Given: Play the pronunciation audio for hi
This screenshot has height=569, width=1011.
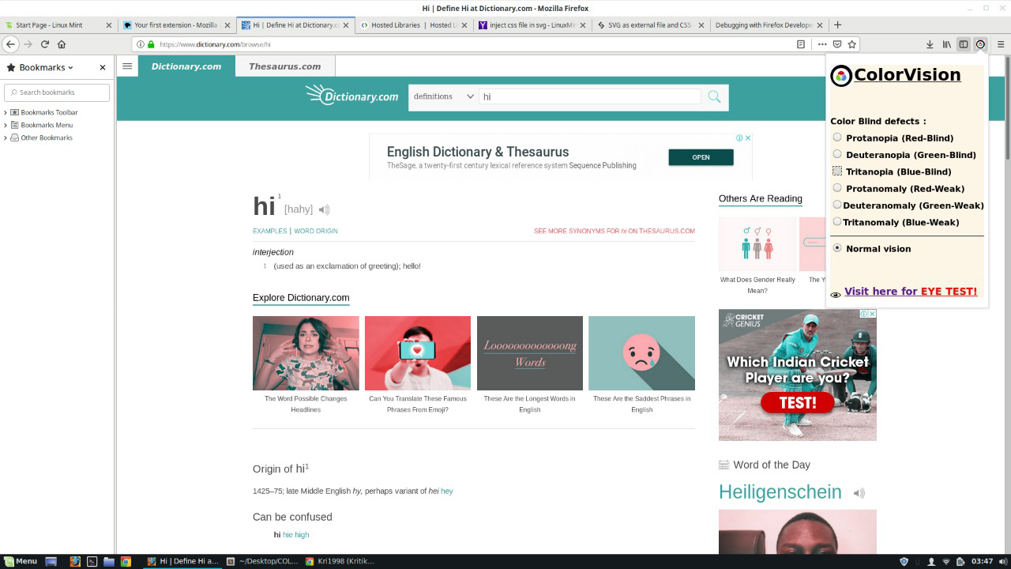Looking at the screenshot, I should [324, 209].
